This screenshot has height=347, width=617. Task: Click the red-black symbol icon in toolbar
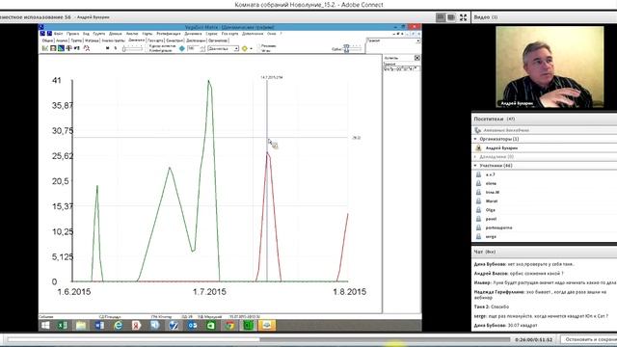tap(68, 48)
